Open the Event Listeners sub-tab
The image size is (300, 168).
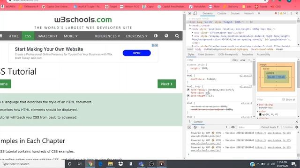coord(206,55)
